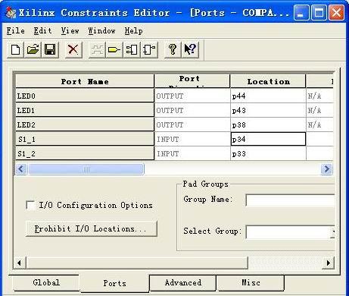Select the S1_1 port row header
This screenshot has width=349, height=296.
click(x=85, y=139)
